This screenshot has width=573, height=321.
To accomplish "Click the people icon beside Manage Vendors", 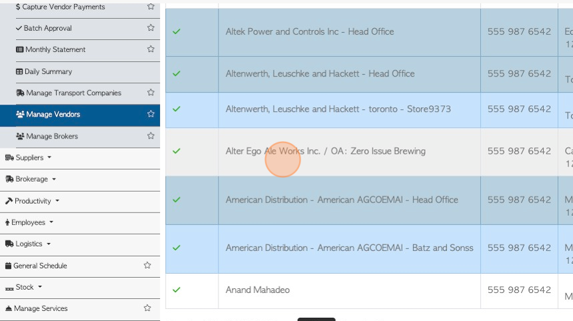I will pos(20,115).
